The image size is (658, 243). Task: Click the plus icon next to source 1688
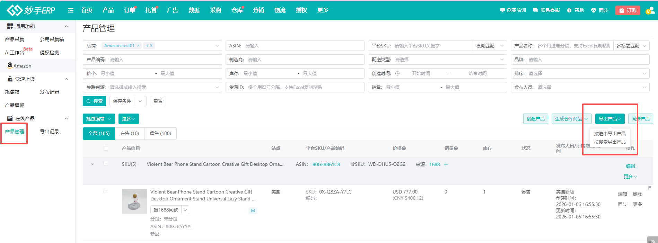446,164
